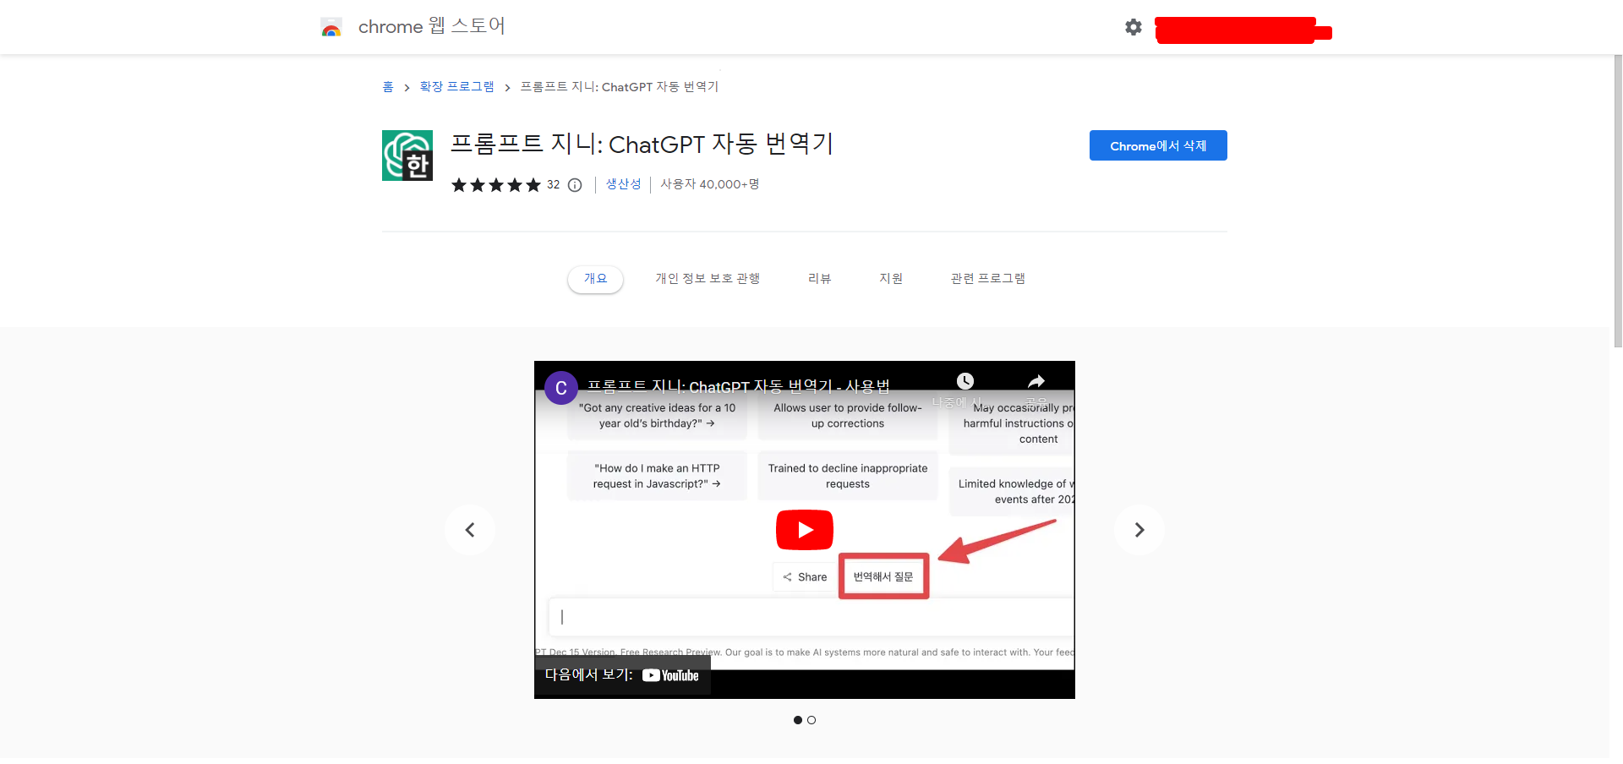Image resolution: width=1623 pixels, height=764 pixels.
Task: Click the five-star rating display
Action: tap(496, 185)
